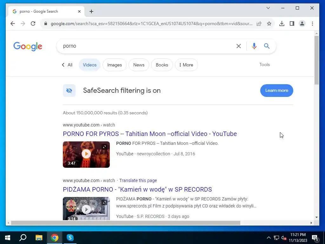Select the Books filter
The height and width of the screenshot is (244, 325).
162,65
